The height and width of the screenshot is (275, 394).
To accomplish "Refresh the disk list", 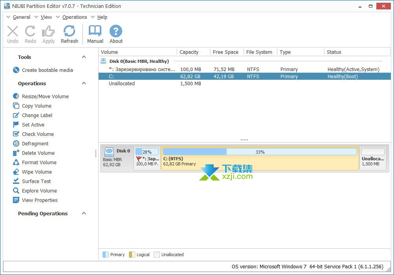I will click(x=70, y=31).
